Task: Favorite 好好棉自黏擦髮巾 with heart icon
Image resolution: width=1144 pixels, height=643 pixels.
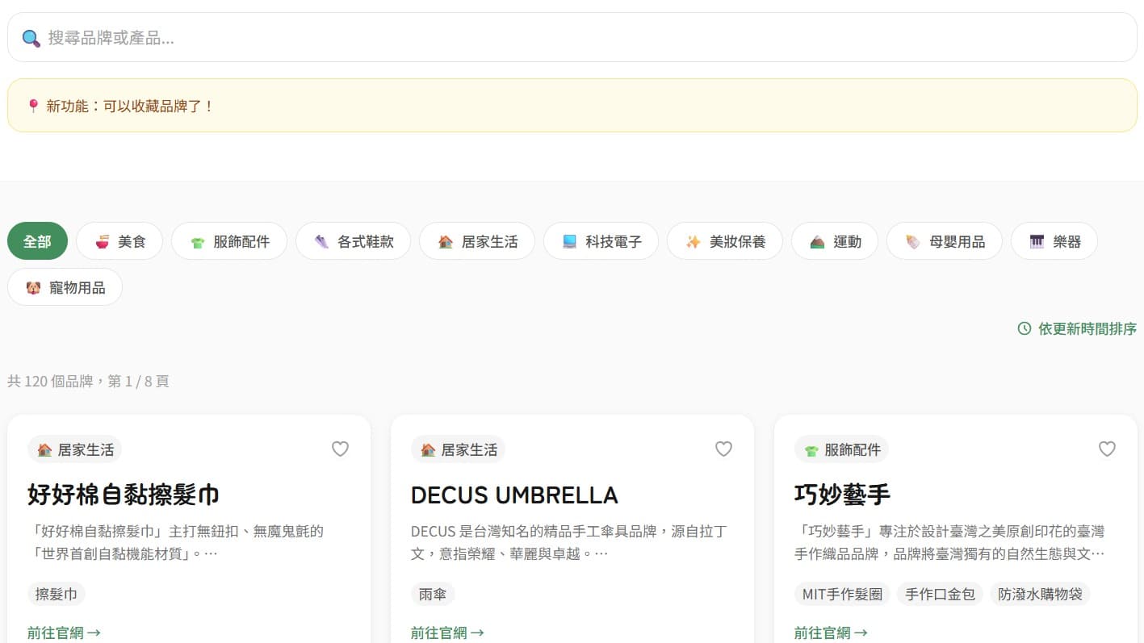Action: (x=341, y=449)
